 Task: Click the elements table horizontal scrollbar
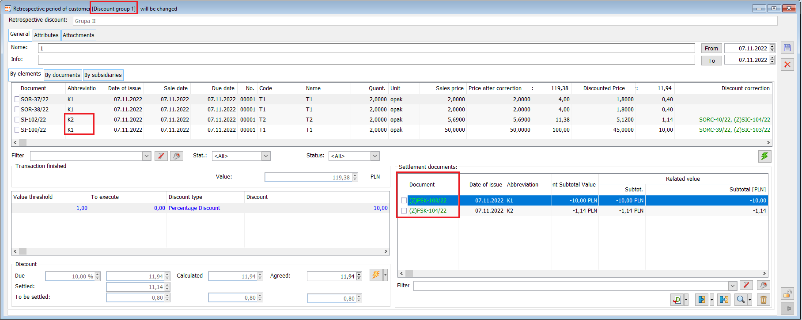tap(392, 142)
